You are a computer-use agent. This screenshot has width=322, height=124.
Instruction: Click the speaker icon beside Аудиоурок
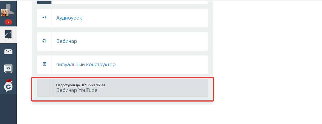pyautogui.click(x=44, y=18)
